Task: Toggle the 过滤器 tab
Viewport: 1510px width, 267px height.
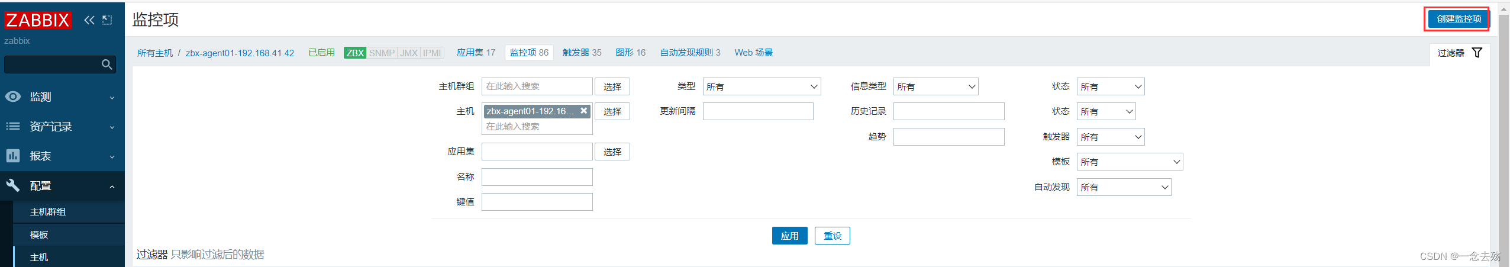Action: tap(1460, 53)
